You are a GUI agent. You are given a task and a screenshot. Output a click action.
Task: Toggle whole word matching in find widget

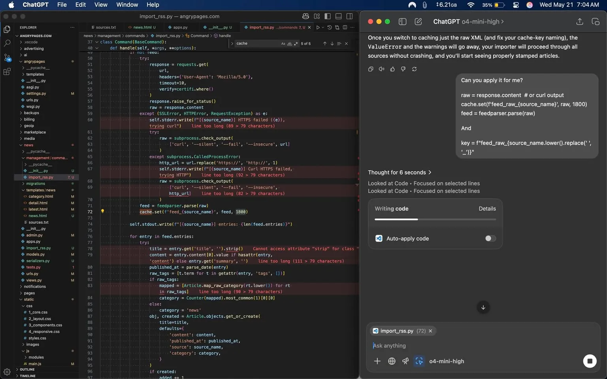289,43
